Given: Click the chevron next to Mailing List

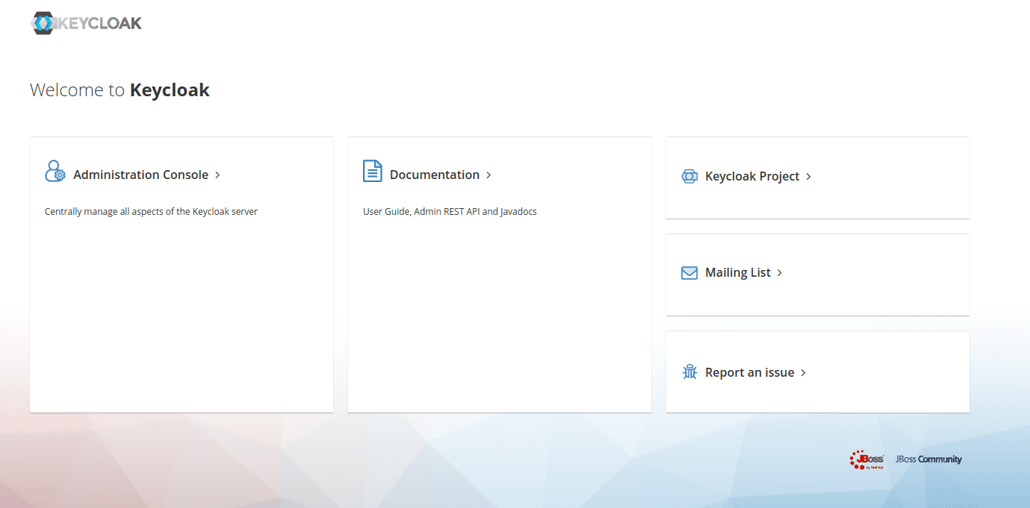Looking at the screenshot, I should point(780,273).
